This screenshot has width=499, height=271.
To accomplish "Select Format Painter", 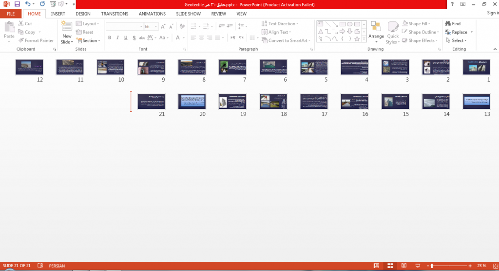I will (x=36, y=40).
